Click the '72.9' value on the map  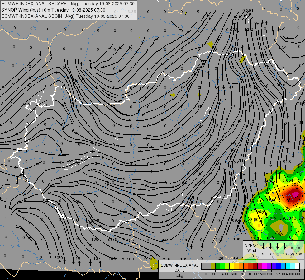coord(235,163)
